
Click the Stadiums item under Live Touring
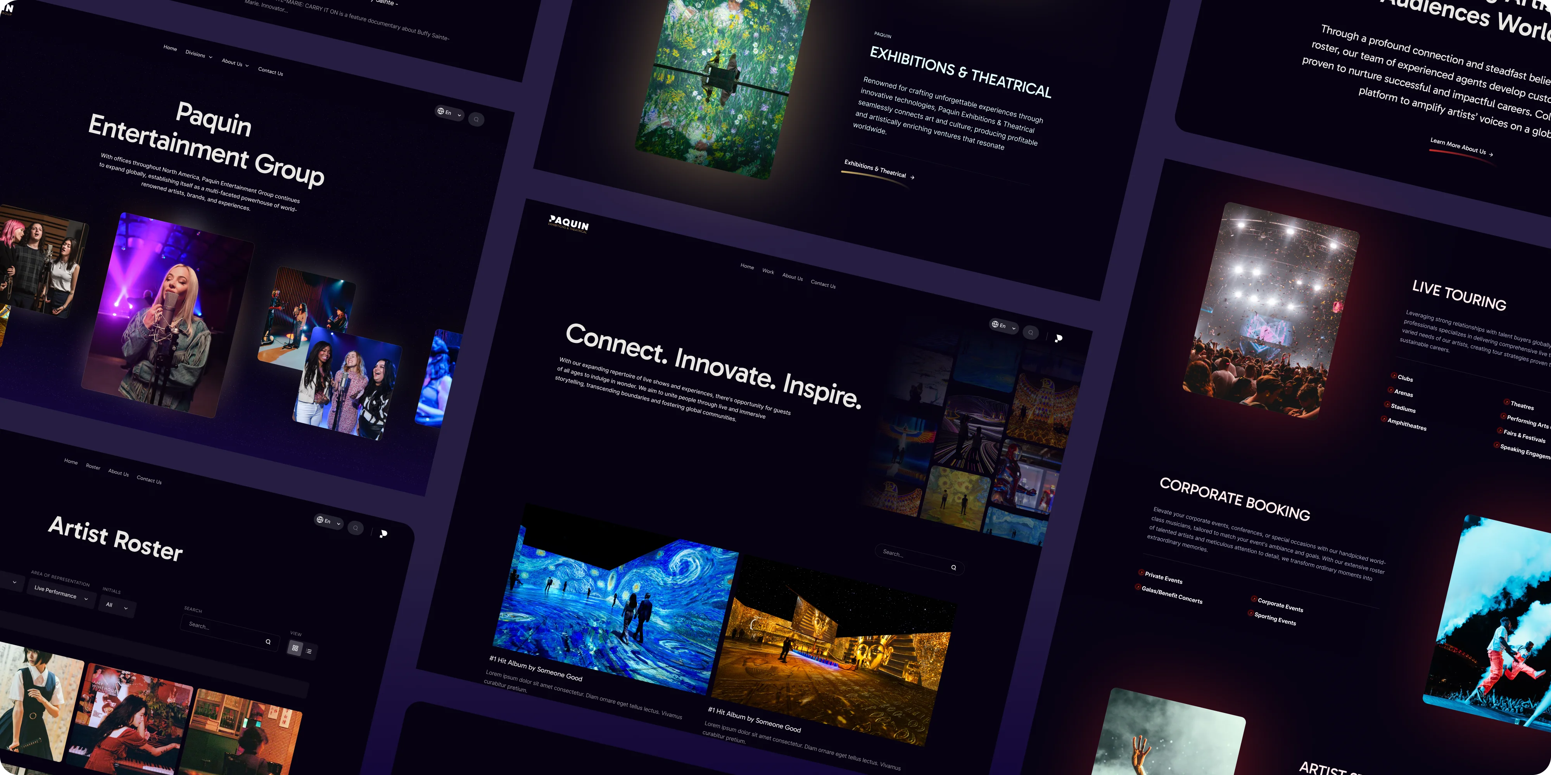pyautogui.click(x=1400, y=407)
